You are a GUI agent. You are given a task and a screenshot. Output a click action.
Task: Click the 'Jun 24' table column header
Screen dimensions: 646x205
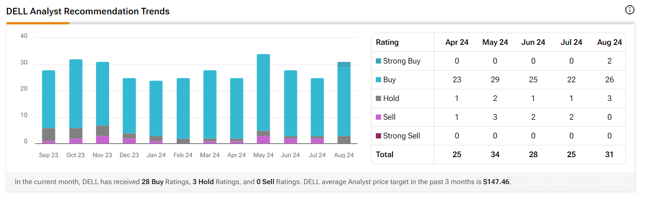coord(533,42)
